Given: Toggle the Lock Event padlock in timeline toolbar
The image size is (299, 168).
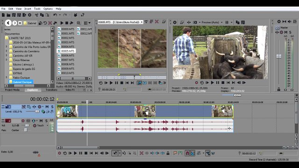Looking at the screenshot, I should (168, 153).
